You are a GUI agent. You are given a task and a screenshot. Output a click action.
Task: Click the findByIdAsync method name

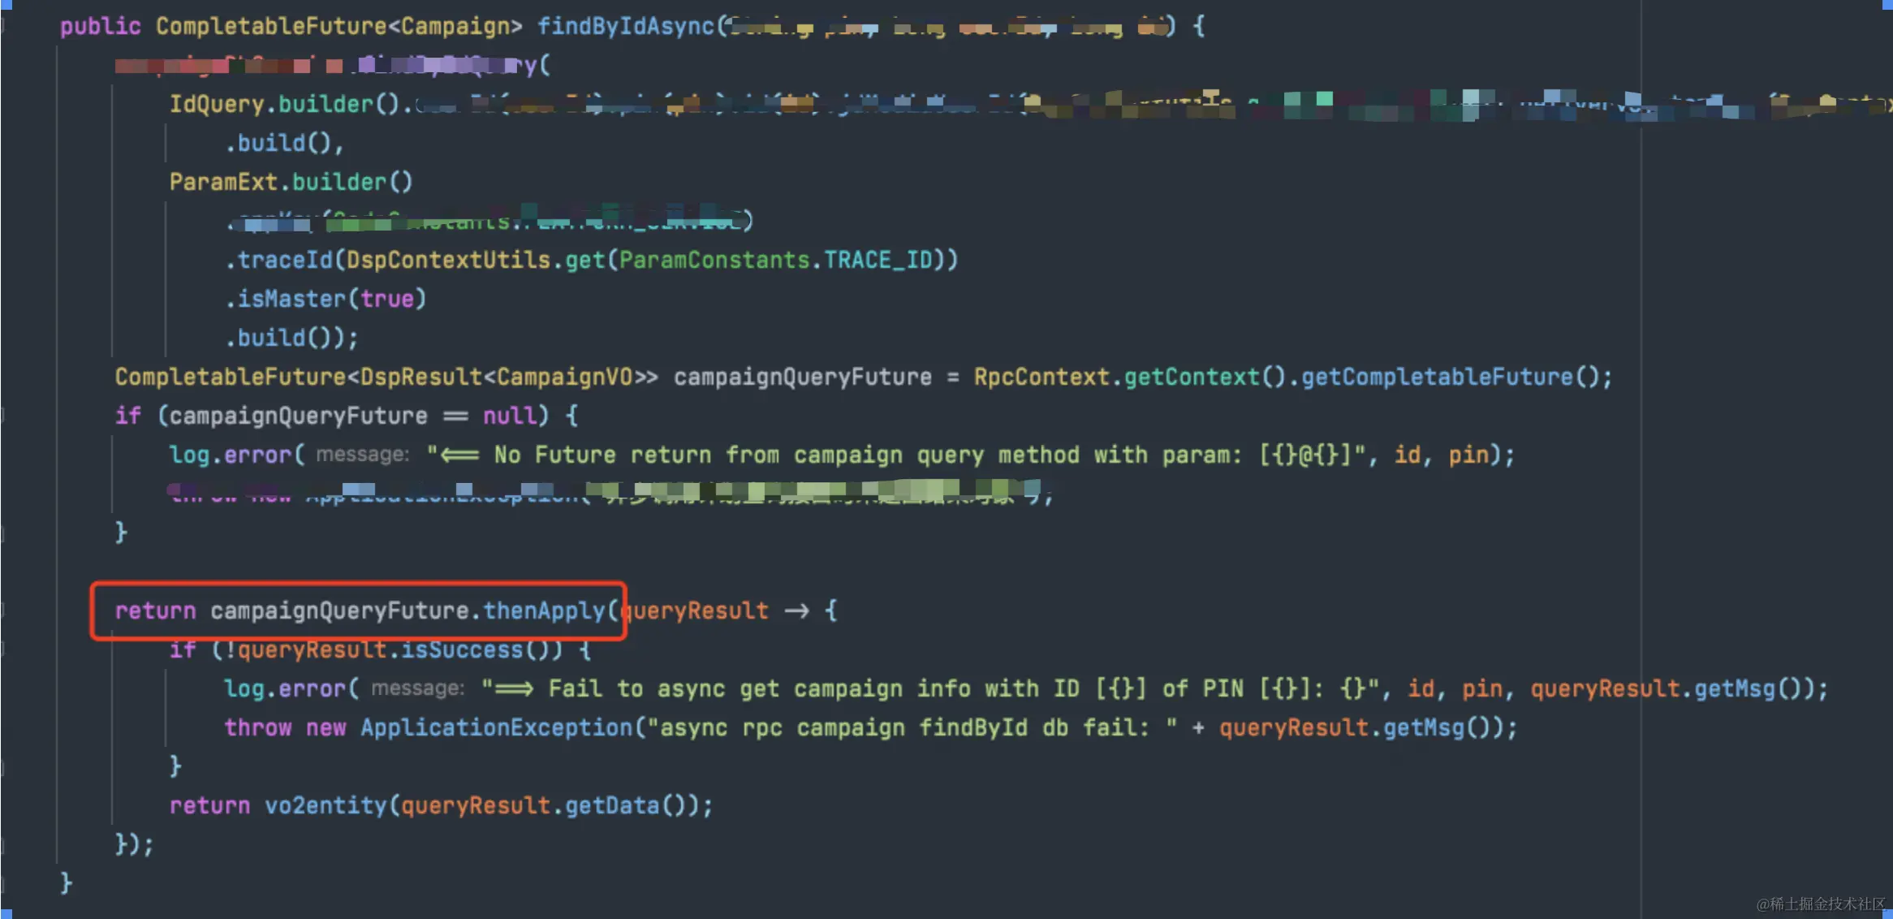pos(626,27)
